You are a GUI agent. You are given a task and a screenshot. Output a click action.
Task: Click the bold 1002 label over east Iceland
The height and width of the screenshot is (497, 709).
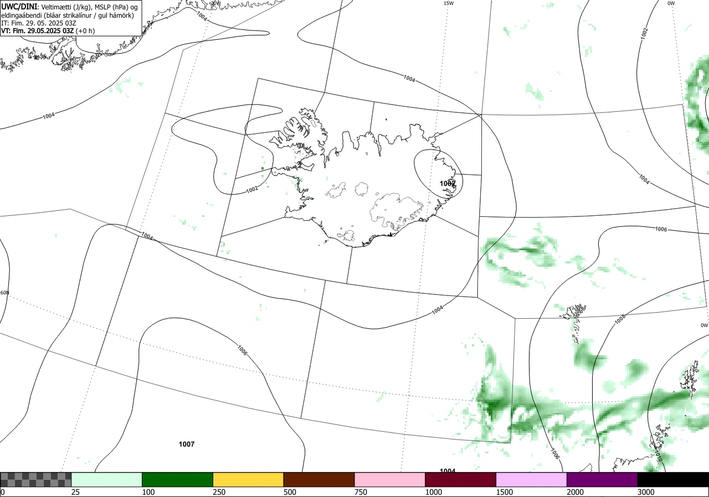pos(448,183)
